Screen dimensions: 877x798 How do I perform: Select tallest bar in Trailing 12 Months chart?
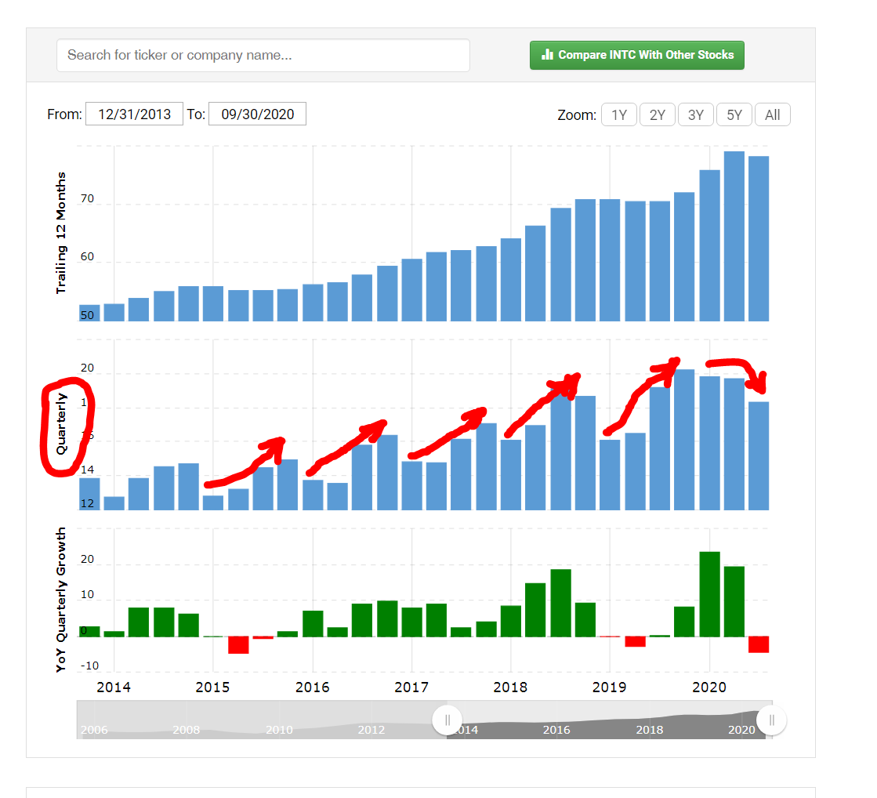[734, 235]
